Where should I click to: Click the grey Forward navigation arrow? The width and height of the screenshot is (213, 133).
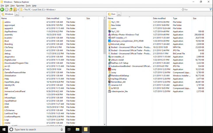coord(6,10)
